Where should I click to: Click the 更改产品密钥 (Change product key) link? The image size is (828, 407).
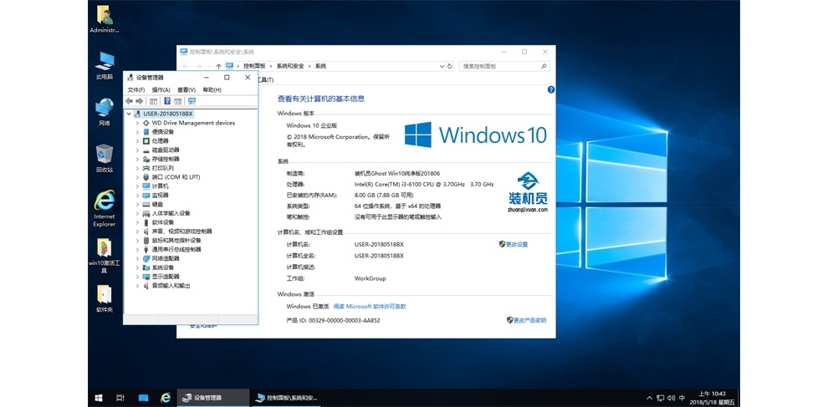tap(529, 320)
